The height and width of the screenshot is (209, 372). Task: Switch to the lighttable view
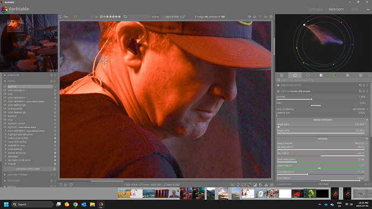point(315,9)
